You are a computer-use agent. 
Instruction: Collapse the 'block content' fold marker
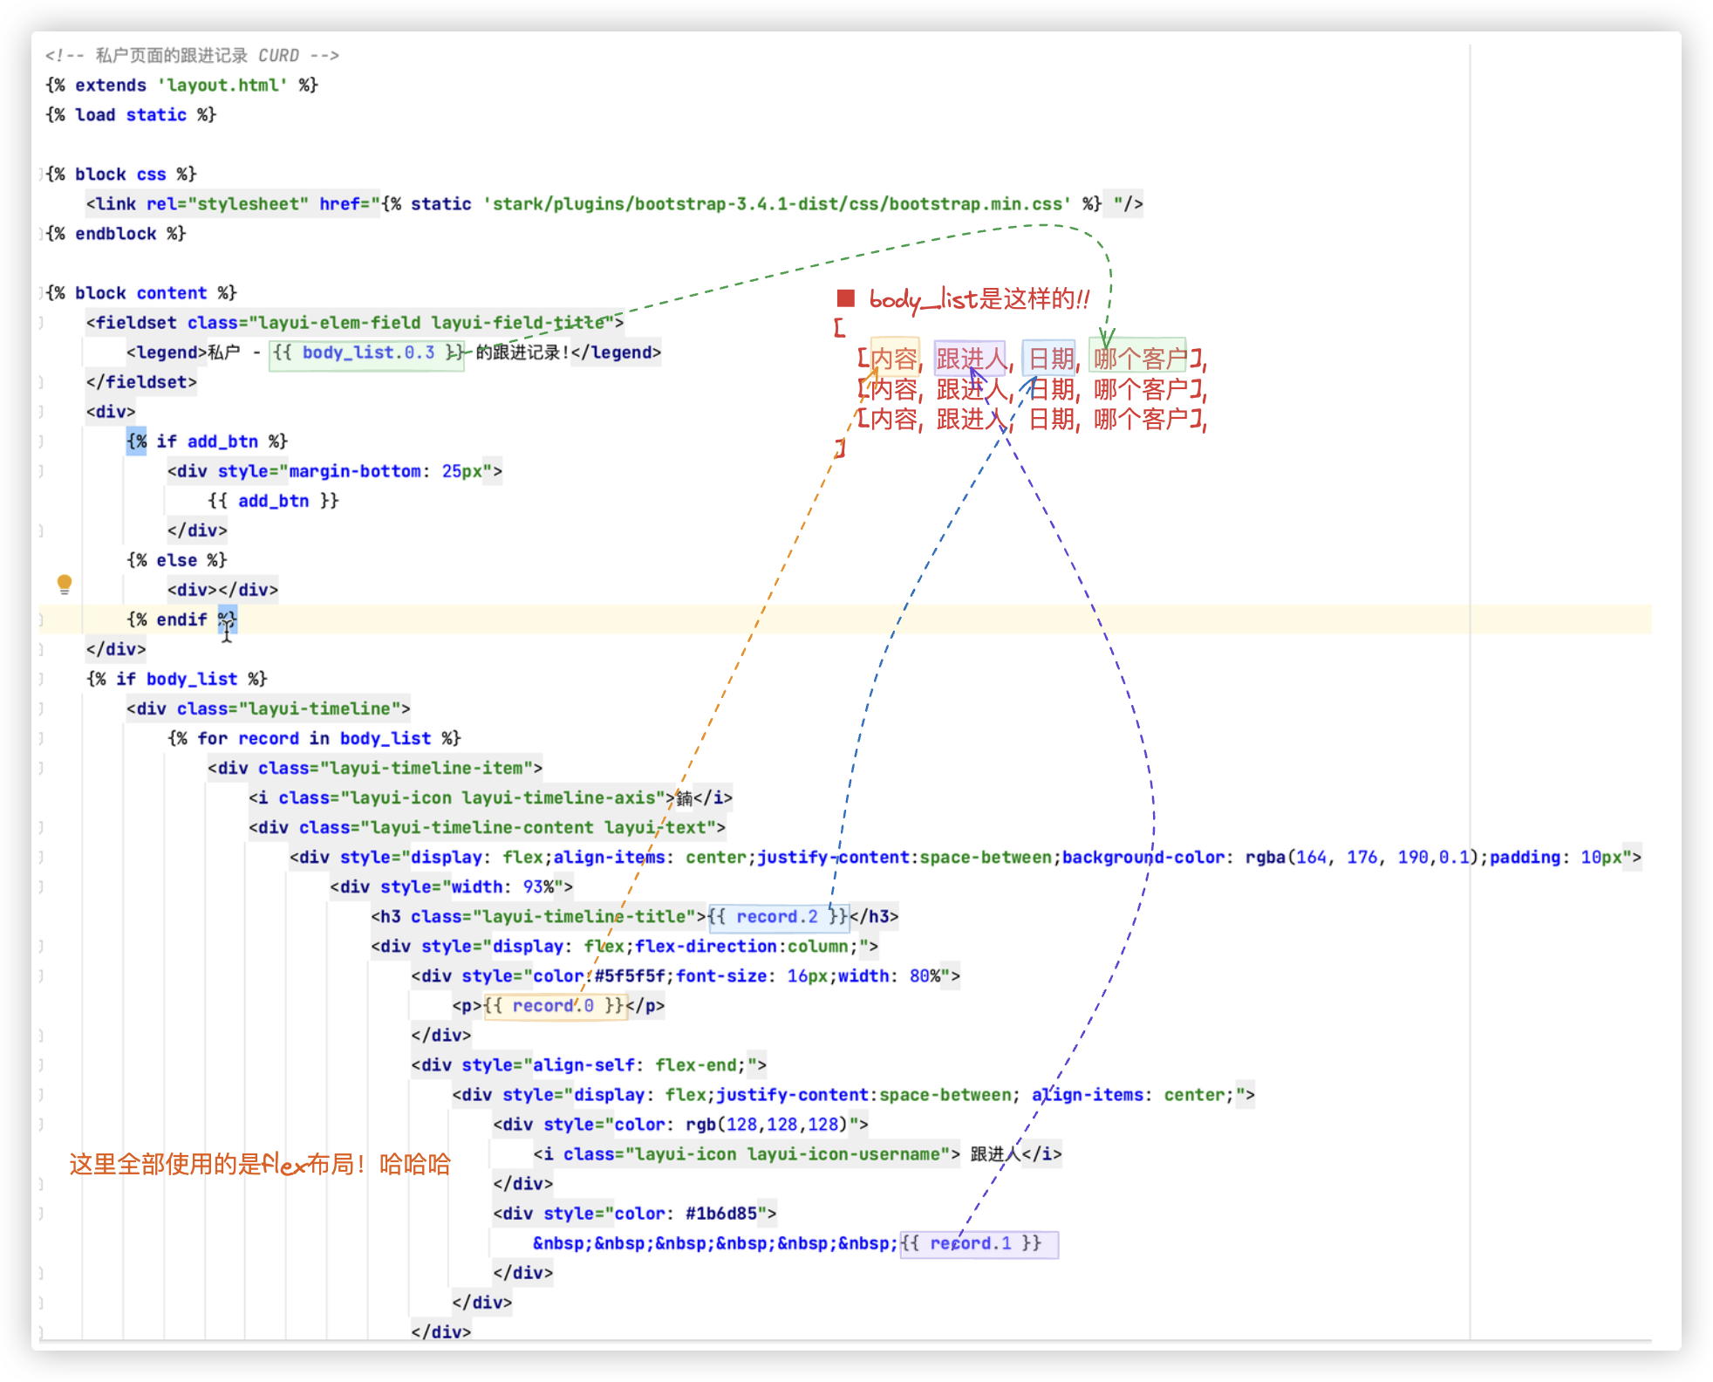coord(41,293)
